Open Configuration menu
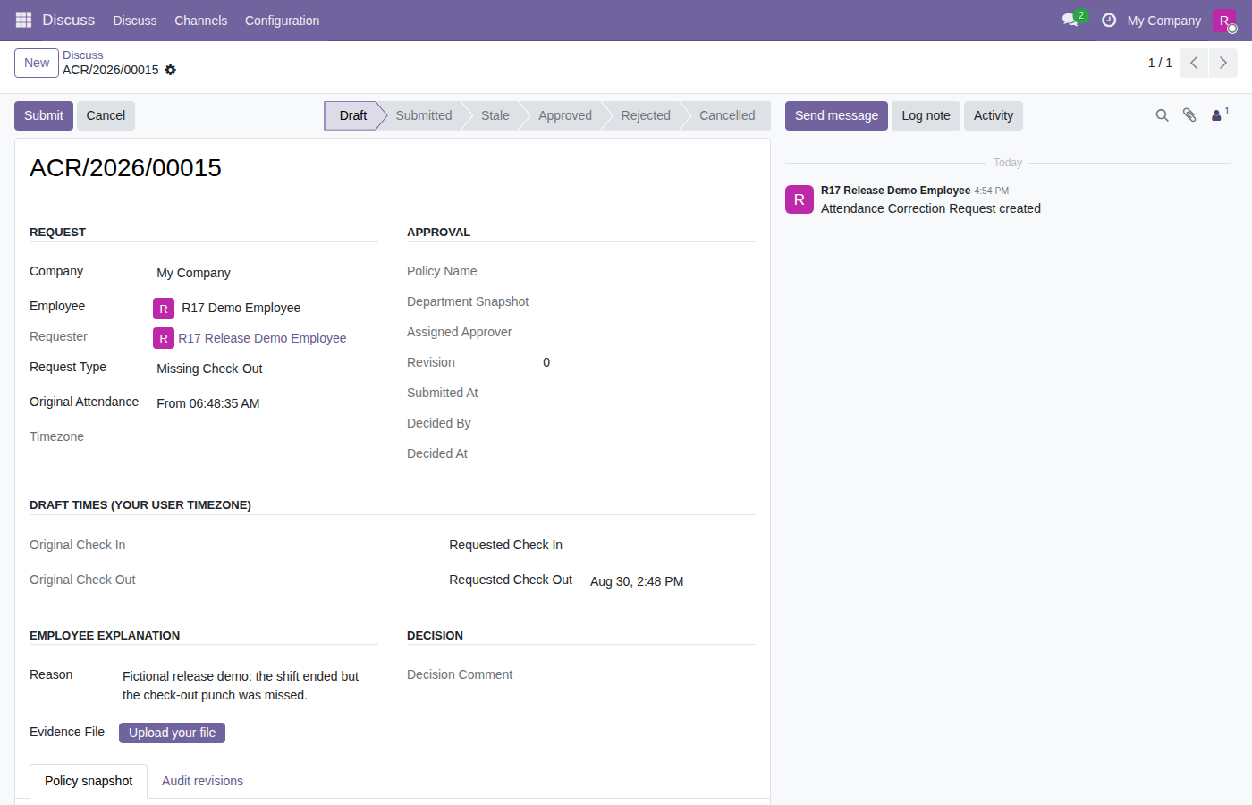1252x805 pixels. [282, 20]
